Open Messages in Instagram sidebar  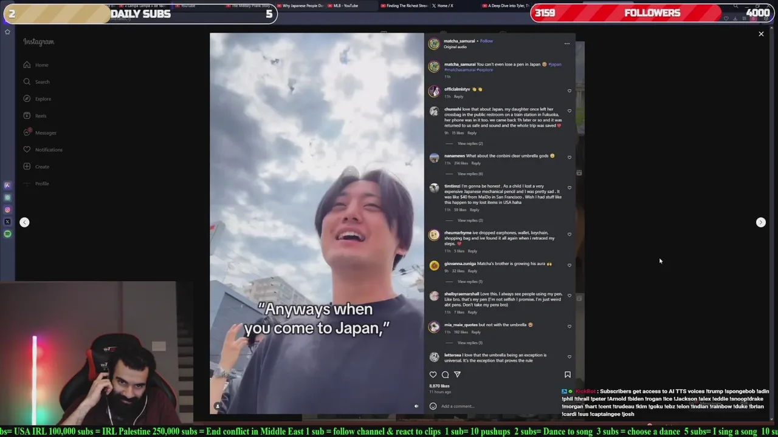[40, 133]
